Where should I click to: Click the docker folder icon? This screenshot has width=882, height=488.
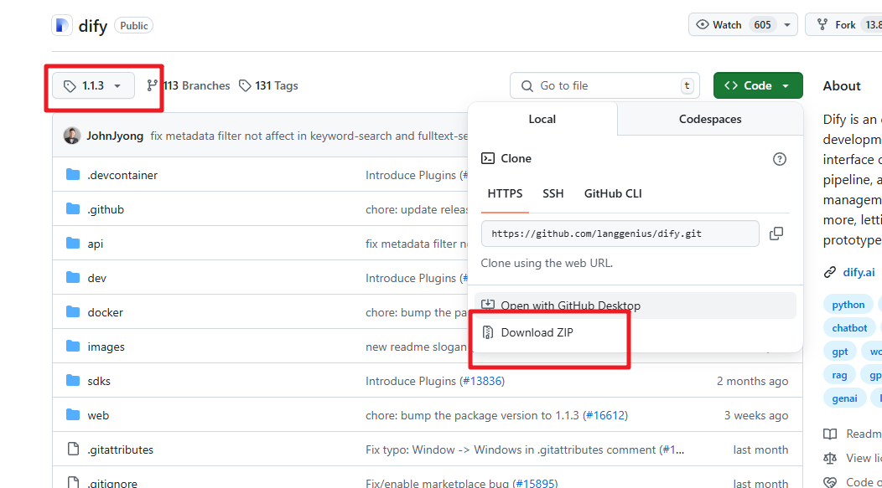[x=73, y=312]
